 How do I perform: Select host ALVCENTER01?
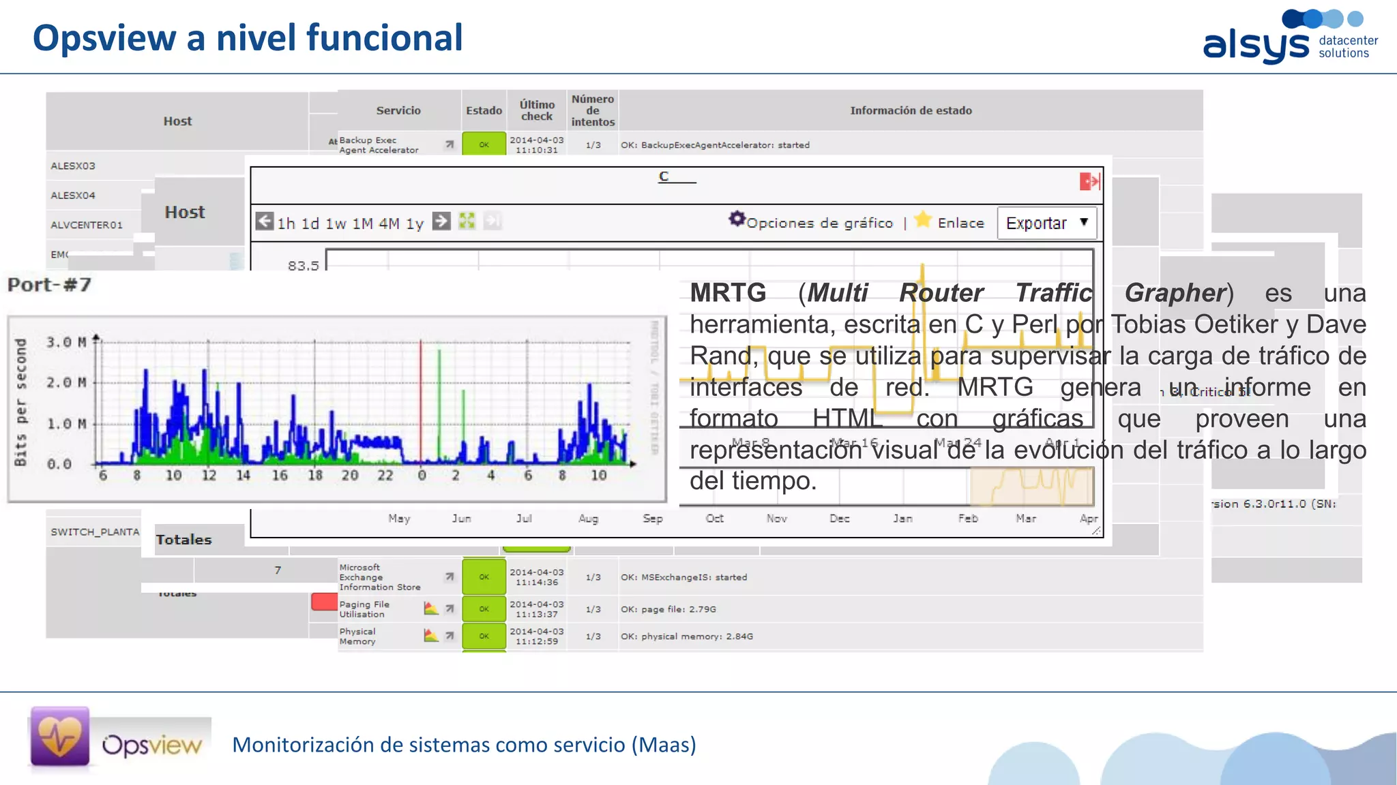[87, 225]
